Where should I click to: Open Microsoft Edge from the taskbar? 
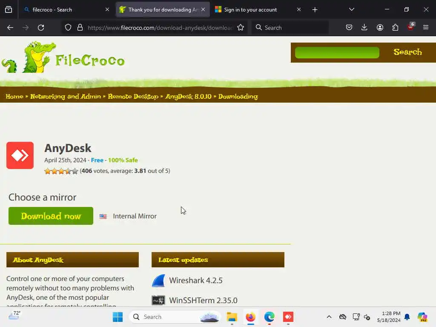tap(269, 317)
